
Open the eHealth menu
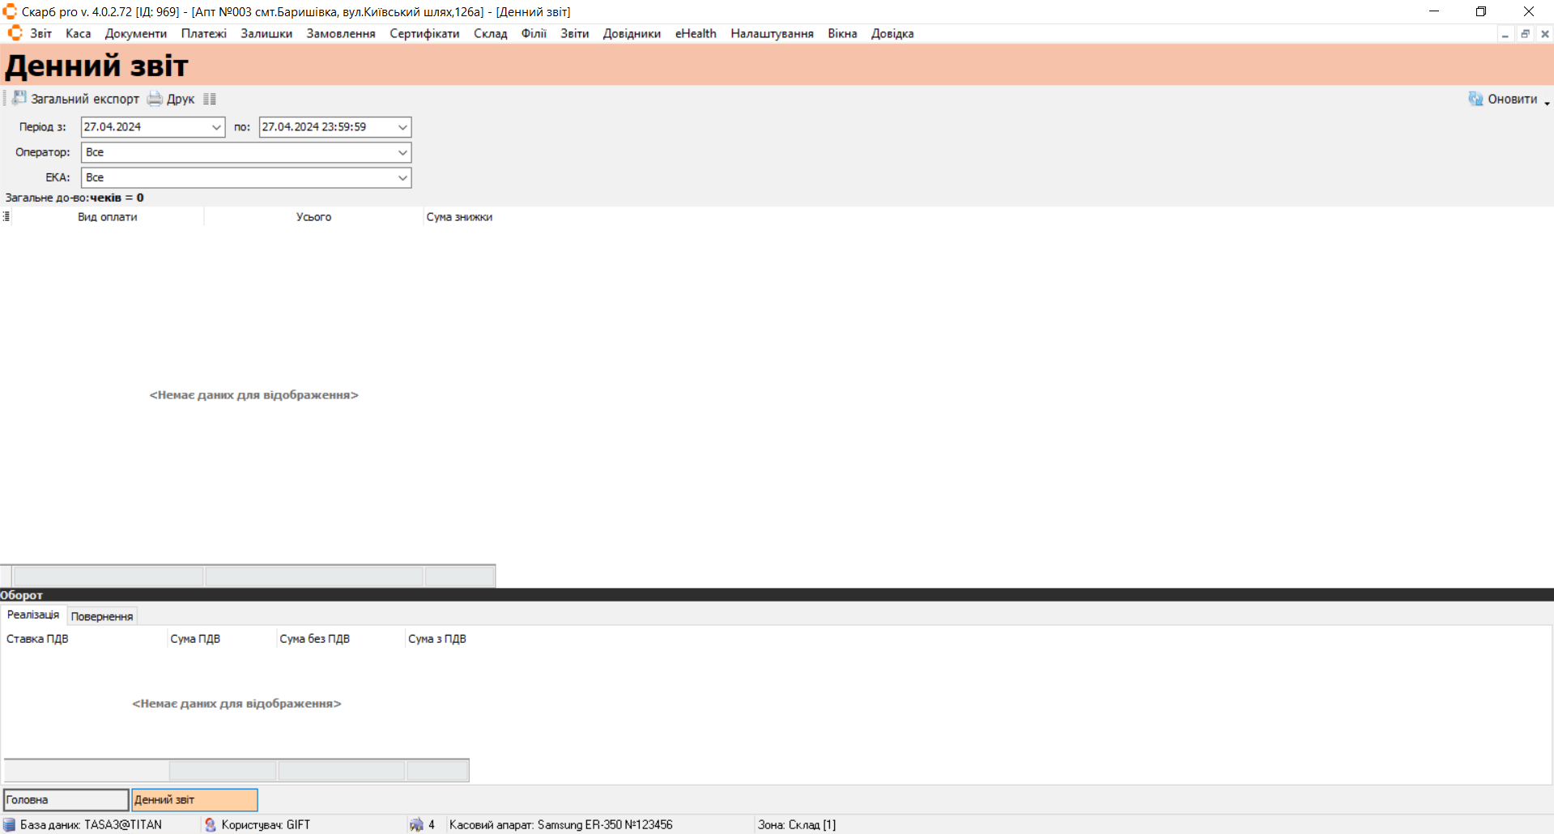(695, 33)
